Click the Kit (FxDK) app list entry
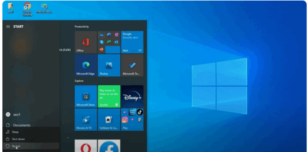Viewport: 308px width, 152px height. click(x=65, y=50)
